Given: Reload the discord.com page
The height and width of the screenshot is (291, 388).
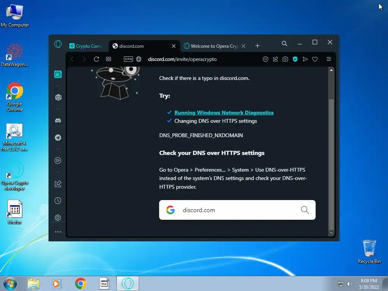Looking at the screenshot, I should 97,59.
